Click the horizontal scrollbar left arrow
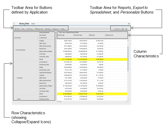Screen dimensions: 168x128 (x=58, y=101)
